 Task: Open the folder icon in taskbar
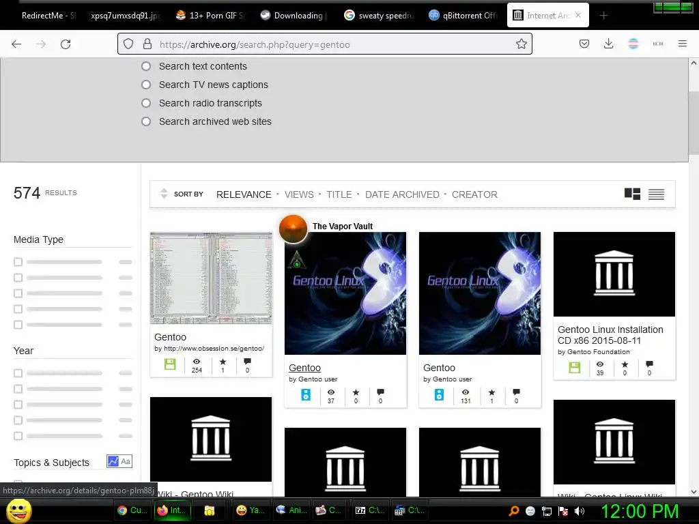click(210, 510)
